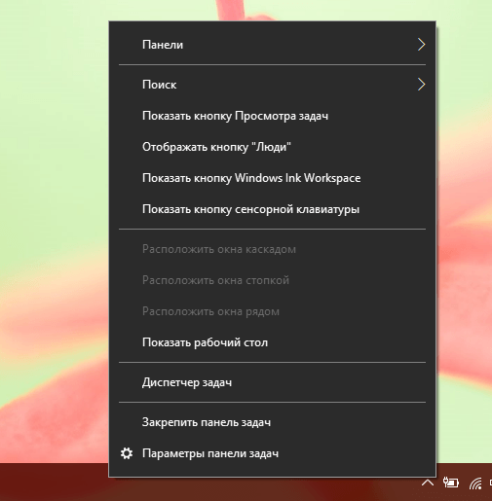Open the Wi-Fi network tray icon
Viewport: 492px width, 501px height.
point(475,483)
